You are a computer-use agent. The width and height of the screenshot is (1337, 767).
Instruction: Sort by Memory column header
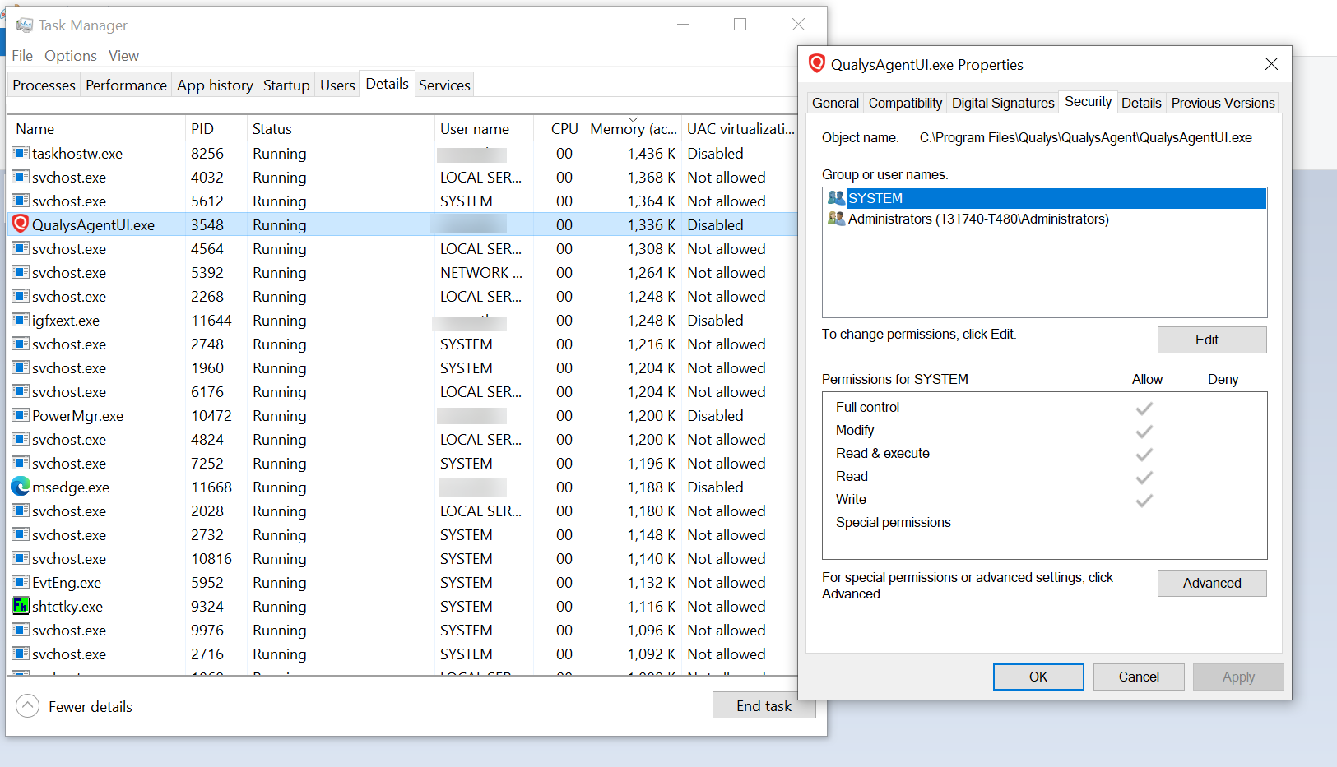(x=633, y=129)
